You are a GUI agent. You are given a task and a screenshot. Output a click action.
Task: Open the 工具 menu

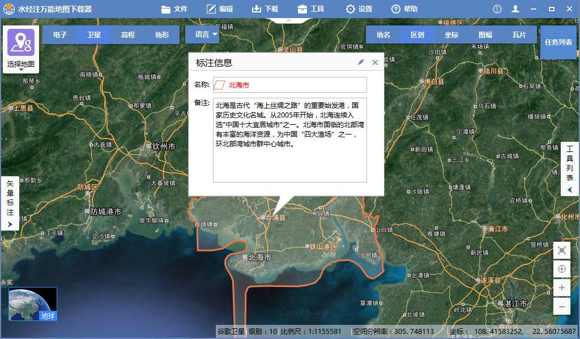click(311, 9)
